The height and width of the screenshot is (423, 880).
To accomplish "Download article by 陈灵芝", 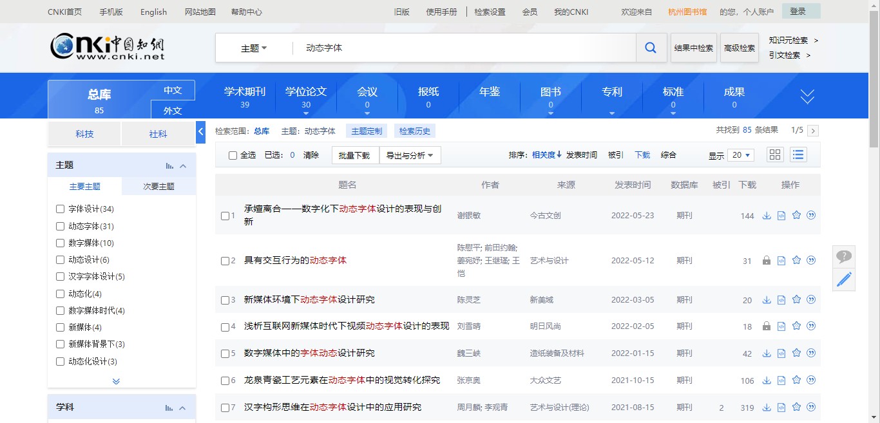I will coord(767,300).
